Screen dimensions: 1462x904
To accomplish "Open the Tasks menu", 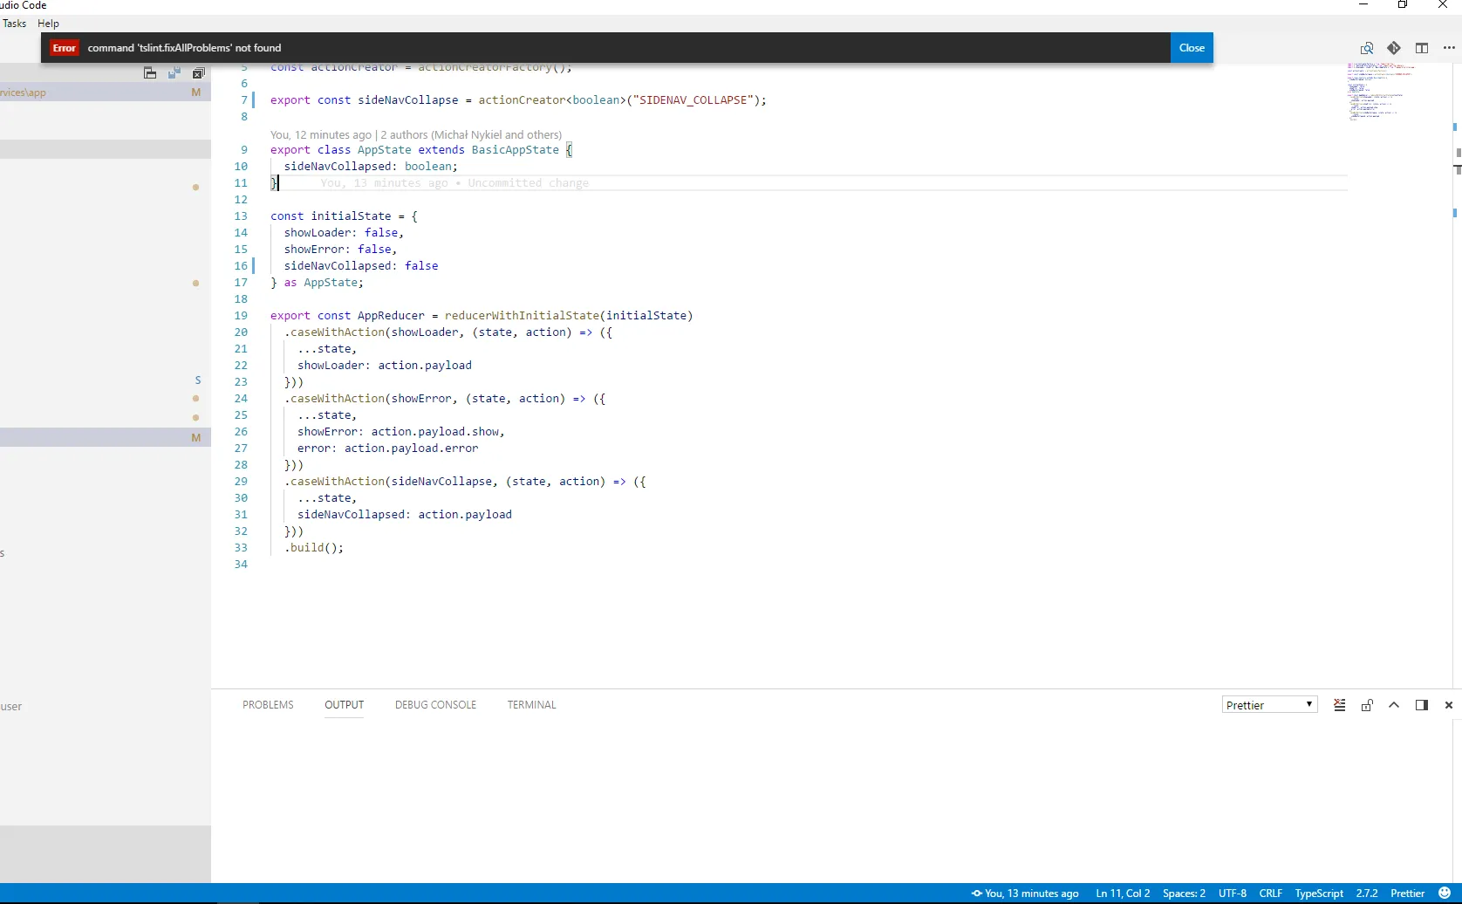I will click(14, 24).
